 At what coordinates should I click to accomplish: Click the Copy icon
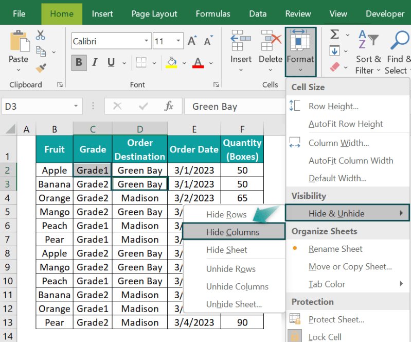tap(41, 52)
